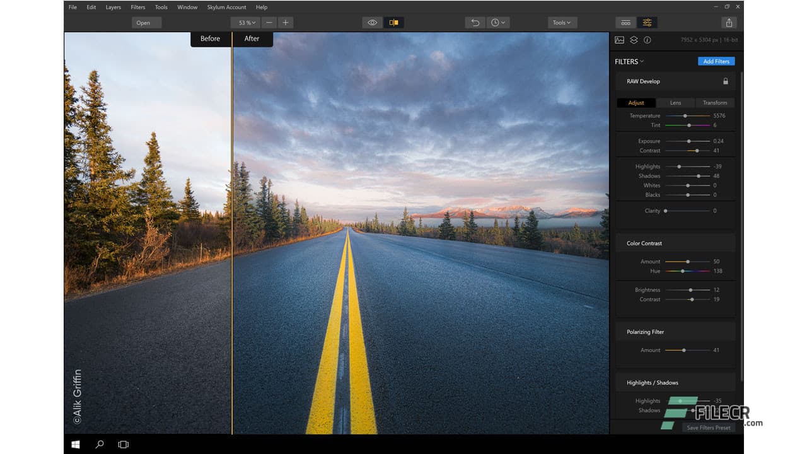807x454 pixels.
Task: Click the lock icon on RAW Develop
Action: coord(725,81)
